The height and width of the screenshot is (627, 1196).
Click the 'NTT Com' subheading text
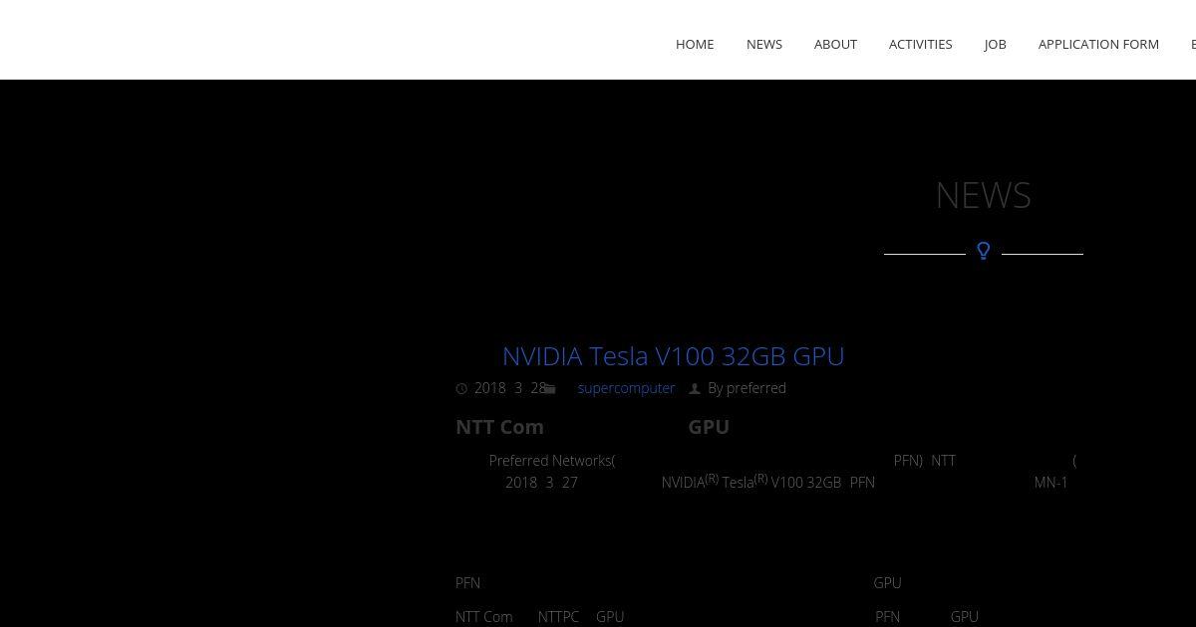coord(499,427)
